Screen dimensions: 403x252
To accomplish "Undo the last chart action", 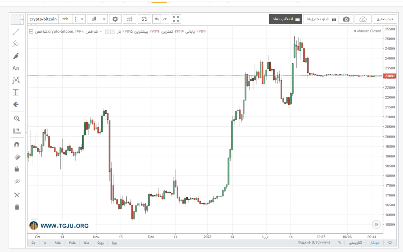I will click(x=156, y=19).
